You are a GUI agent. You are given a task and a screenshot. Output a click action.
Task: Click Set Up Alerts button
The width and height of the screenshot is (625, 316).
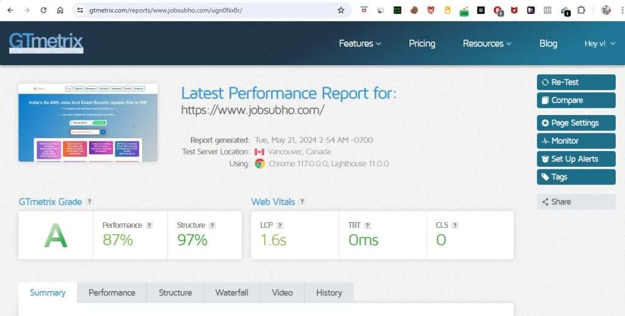coord(576,159)
